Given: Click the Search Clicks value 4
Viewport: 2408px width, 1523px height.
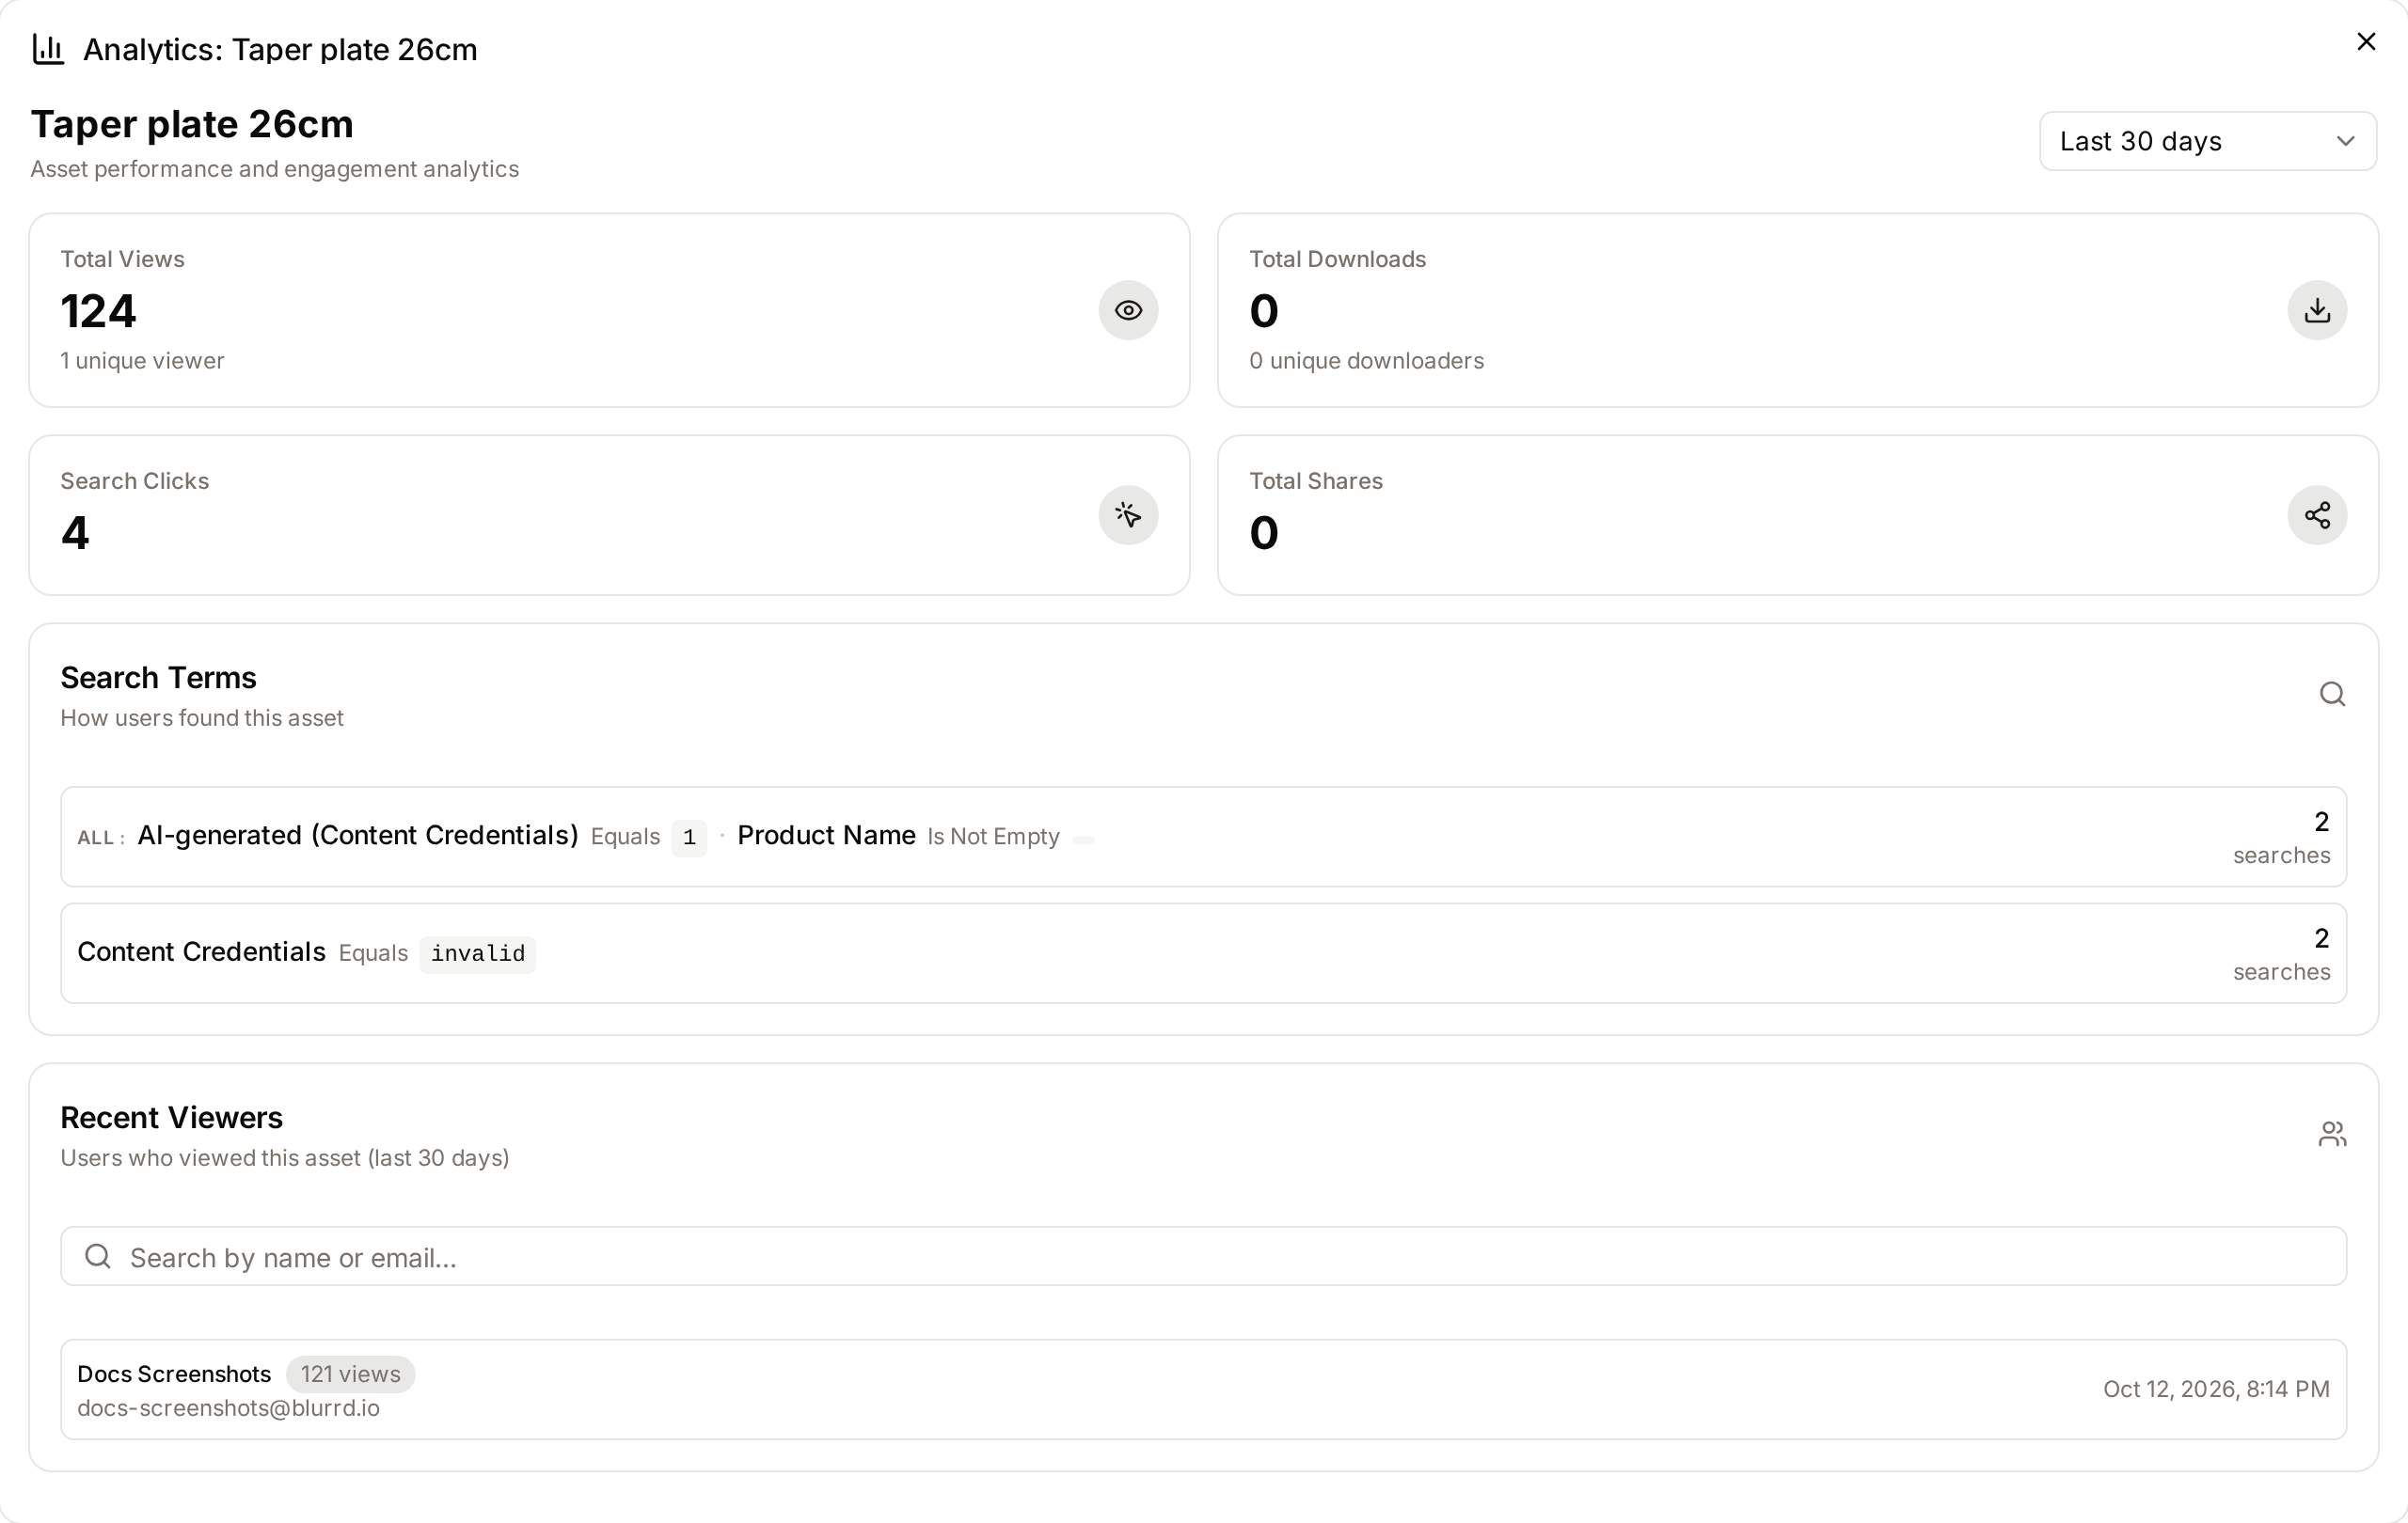Looking at the screenshot, I should click(75, 533).
